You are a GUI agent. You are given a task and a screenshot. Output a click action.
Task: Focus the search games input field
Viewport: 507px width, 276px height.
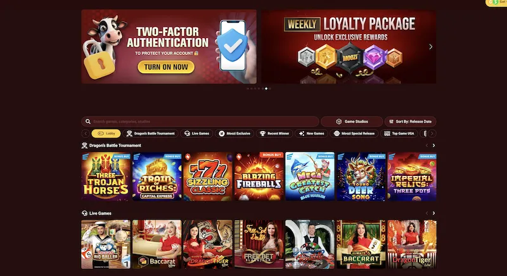[200, 122]
